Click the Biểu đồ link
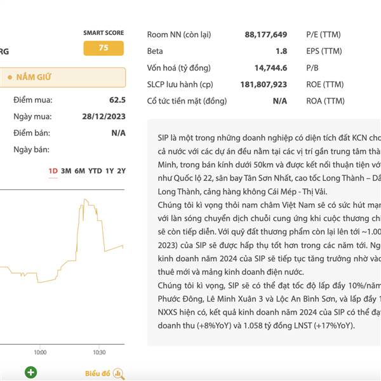The height and width of the screenshot is (381, 381). [x=97, y=373]
